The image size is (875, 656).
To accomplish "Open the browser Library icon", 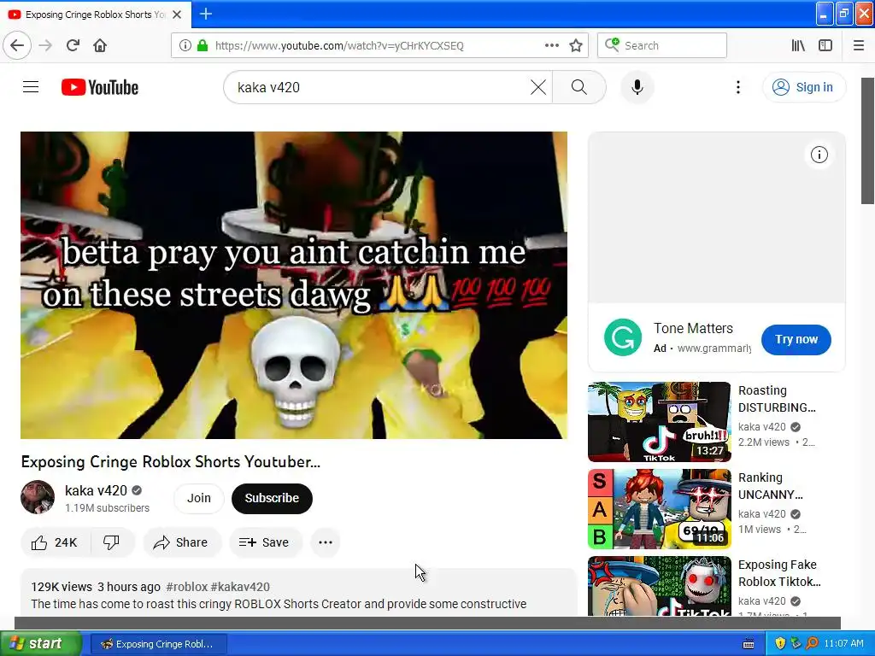I will click(798, 45).
